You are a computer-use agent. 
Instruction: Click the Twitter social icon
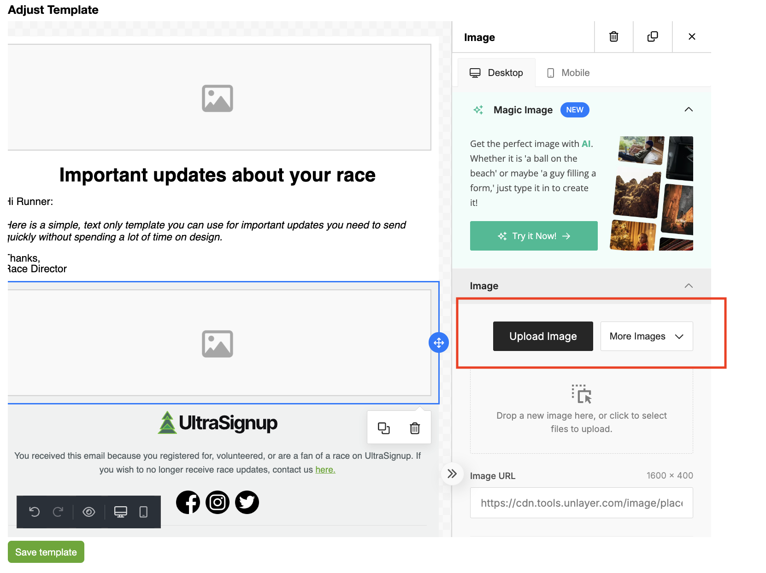[247, 502]
